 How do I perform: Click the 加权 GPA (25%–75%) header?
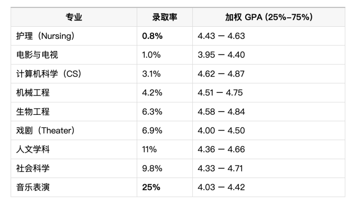point(269,17)
